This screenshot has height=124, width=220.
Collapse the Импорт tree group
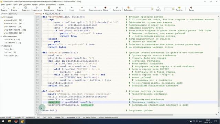(x=1, y=46)
